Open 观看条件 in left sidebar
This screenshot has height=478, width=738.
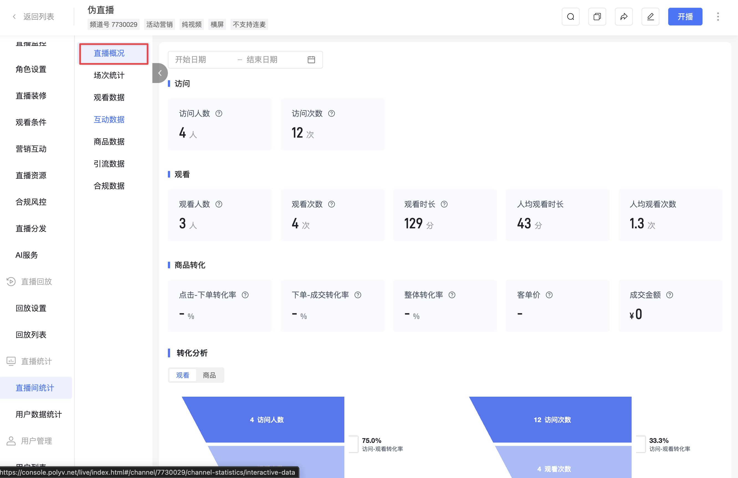tap(31, 122)
